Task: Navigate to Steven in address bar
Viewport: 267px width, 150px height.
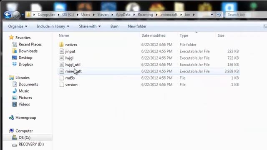Action: pyautogui.click(x=103, y=15)
